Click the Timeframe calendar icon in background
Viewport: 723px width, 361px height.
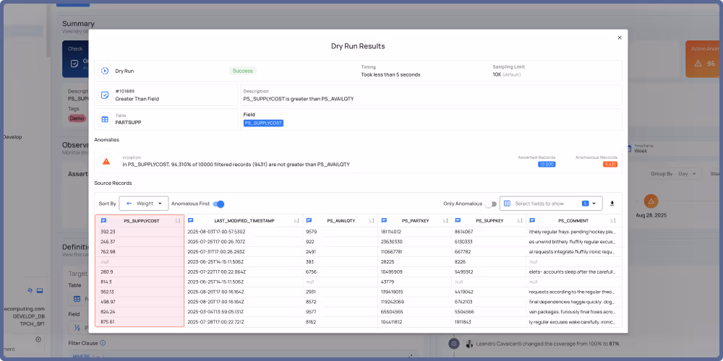click(630, 148)
